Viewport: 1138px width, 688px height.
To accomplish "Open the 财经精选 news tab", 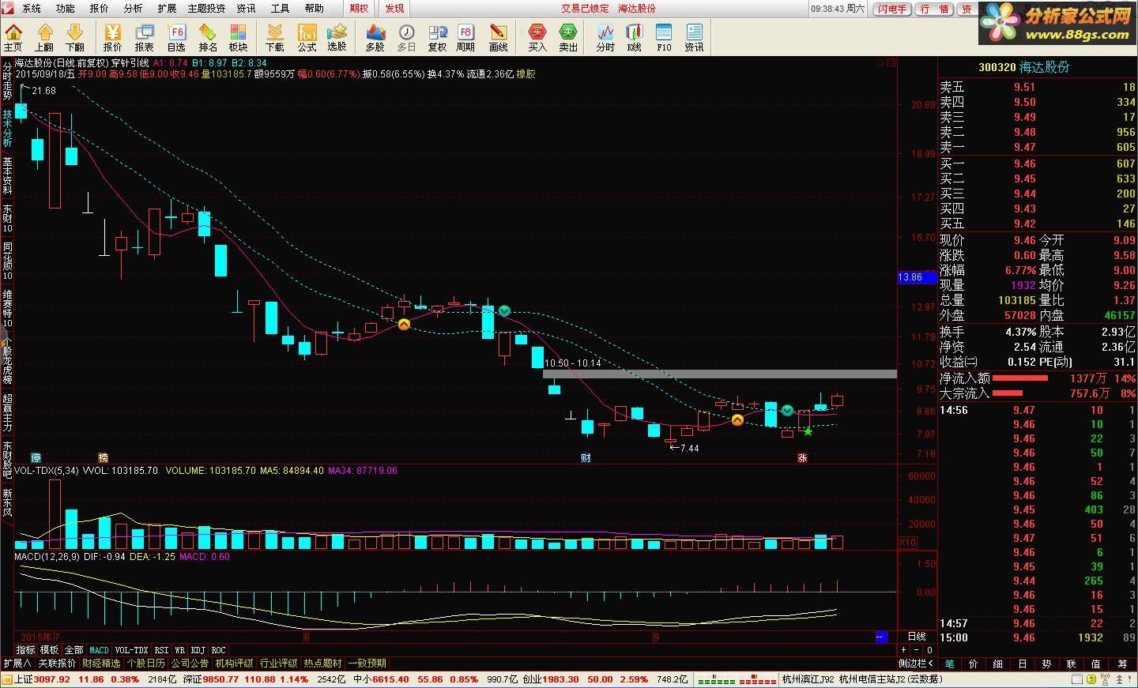I will (x=101, y=664).
